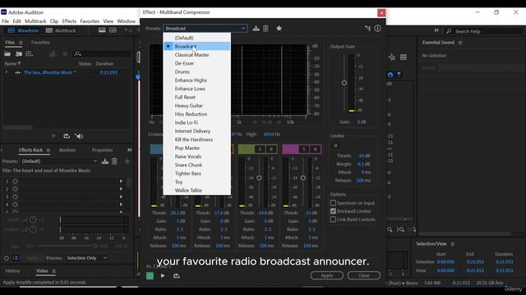Switch to the Markers tab
The image size is (526, 295).
point(67,150)
